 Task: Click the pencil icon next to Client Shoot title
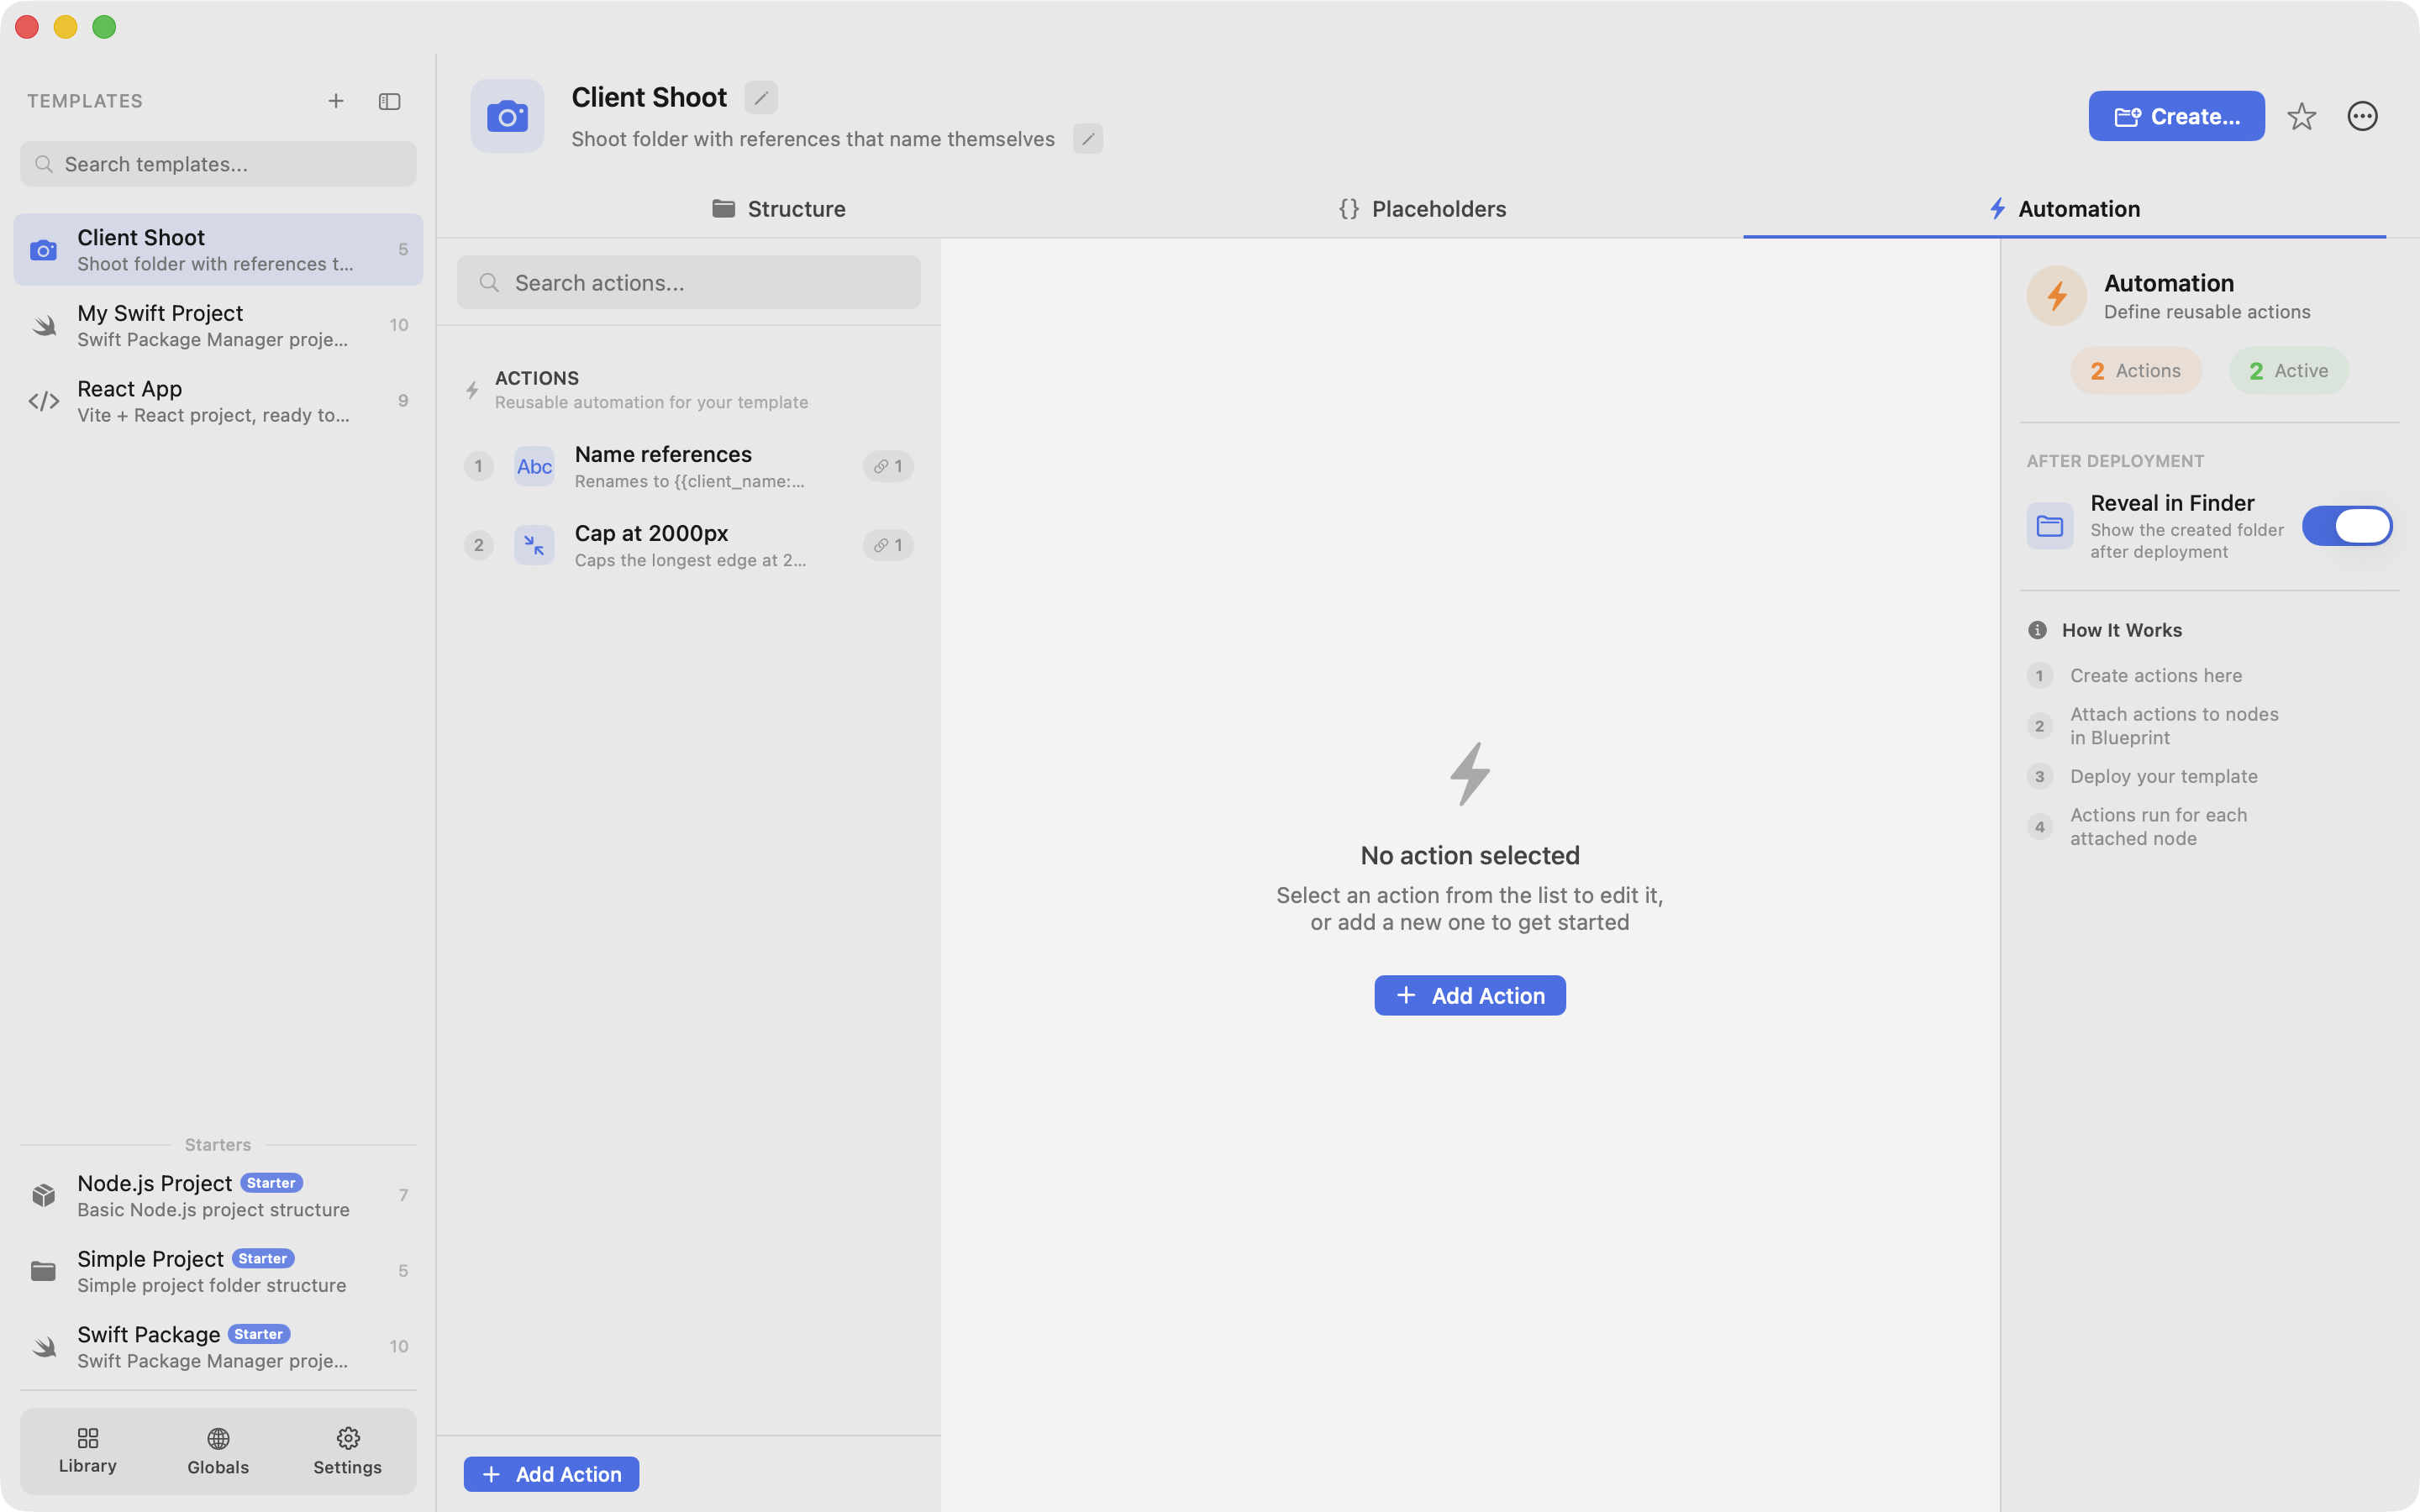pyautogui.click(x=761, y=98)
